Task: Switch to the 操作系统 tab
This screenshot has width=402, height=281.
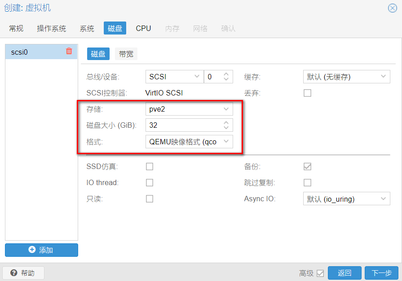Action: [51, 28]
